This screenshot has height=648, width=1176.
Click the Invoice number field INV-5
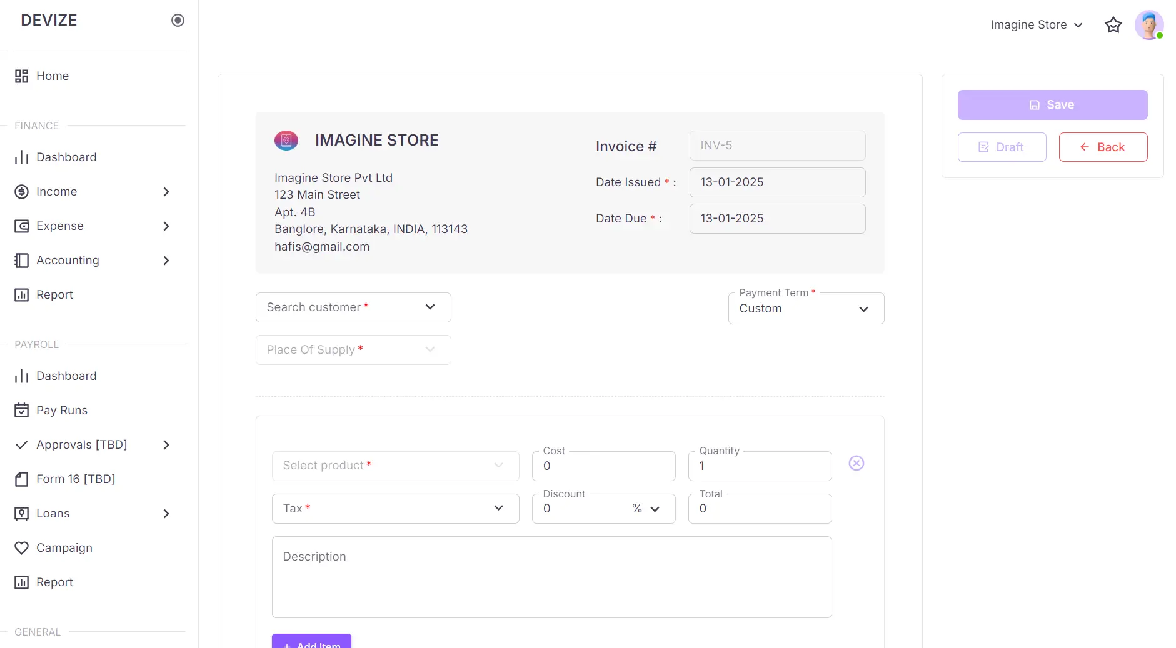coord(777,146)
